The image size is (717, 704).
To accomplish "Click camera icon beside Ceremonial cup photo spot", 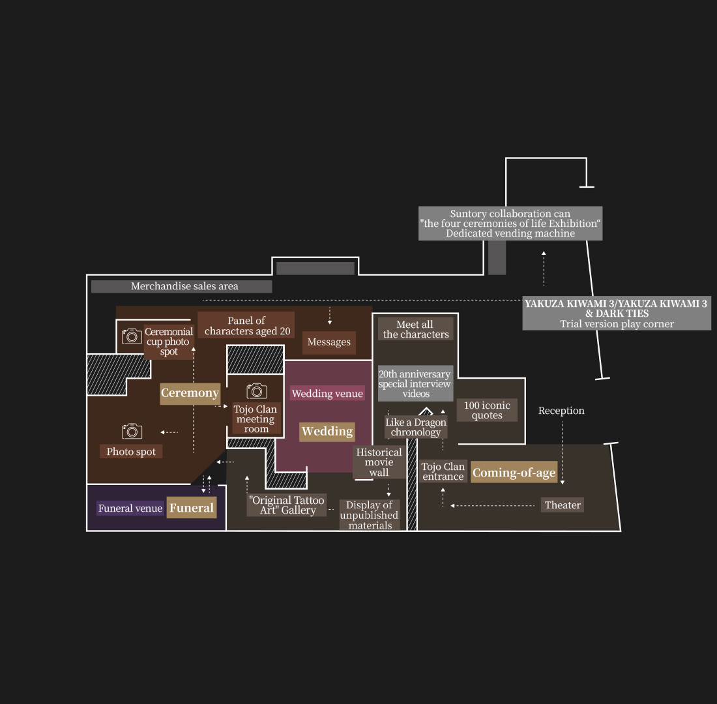I will point(132,336).
